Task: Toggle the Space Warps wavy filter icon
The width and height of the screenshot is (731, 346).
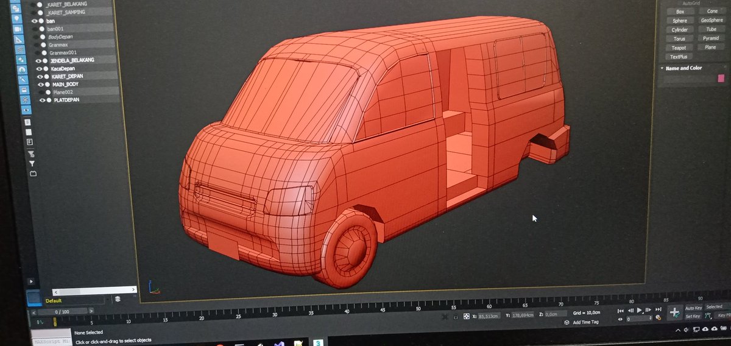Action: (20, 50)
